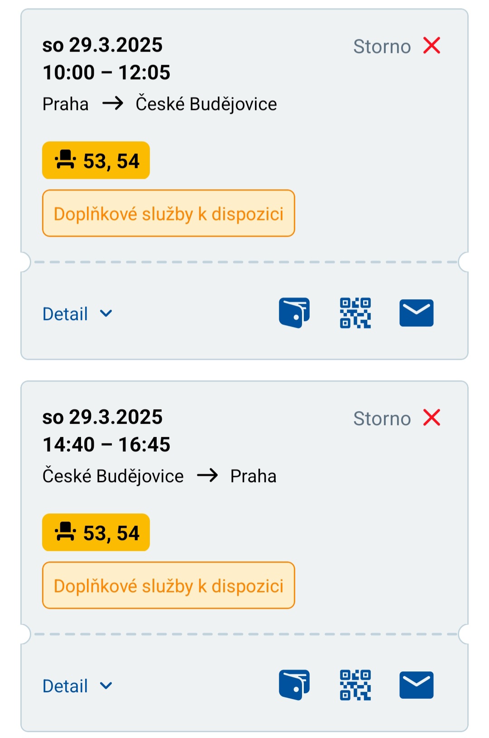
Task: Expand Detail of the 14:40 – 16:45 ticket
Action: tap(77, 686)
